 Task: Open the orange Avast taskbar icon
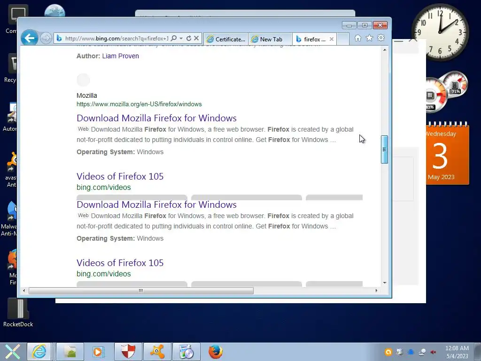[x=157, y=352]
